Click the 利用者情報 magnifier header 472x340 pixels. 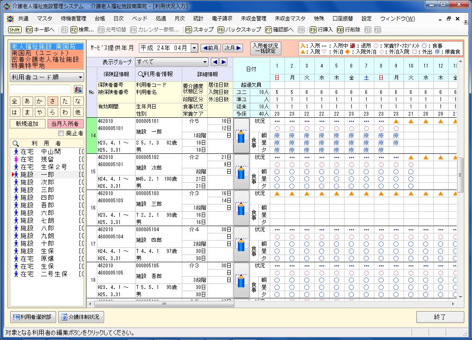coord(155,74)
